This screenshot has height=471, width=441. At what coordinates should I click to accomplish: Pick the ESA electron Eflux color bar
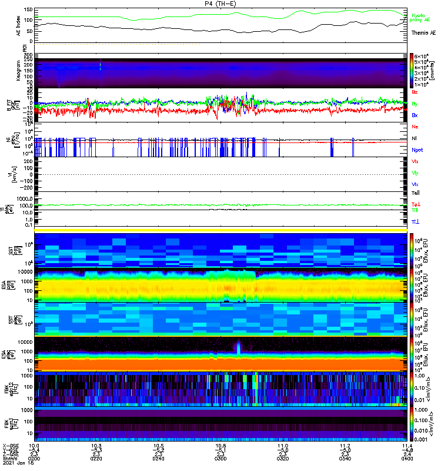412,354
